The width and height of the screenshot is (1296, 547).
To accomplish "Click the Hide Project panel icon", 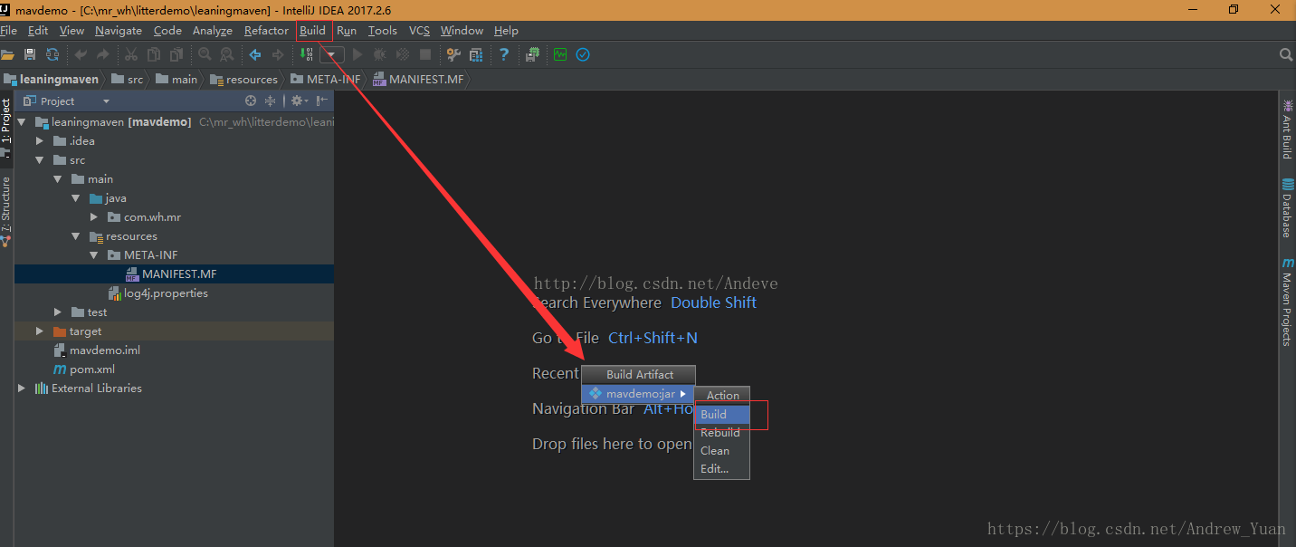I will click(x=321, y=101).
